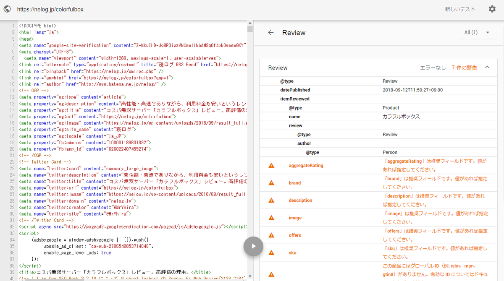Click the amphtml link line
The height and width of the screenshot is (281, 504).
(x=96, y=78)
